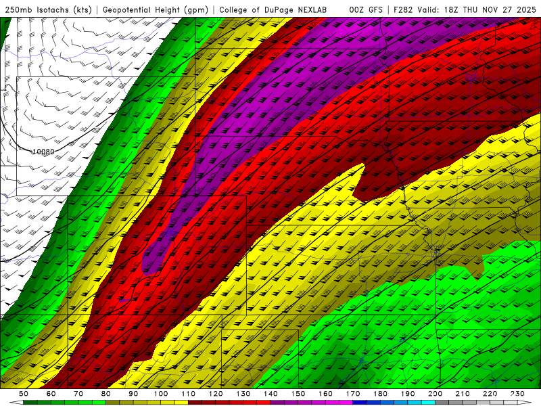Image resolution: width=541 pixels, height=406 pixels.
Task: Select the dark maroon swatch starting at 110
Action: pos(195,402)
